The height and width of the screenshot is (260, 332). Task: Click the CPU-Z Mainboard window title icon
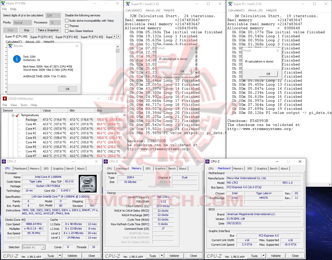208,161
